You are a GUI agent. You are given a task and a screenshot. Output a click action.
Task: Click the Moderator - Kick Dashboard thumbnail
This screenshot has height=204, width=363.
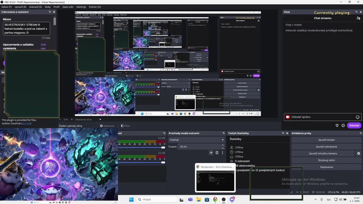215,178
